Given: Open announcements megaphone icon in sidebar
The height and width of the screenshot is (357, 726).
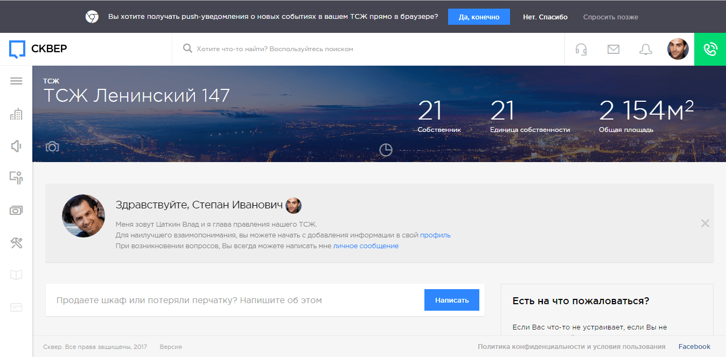Looking at the screenshot, I should point(16,146).
